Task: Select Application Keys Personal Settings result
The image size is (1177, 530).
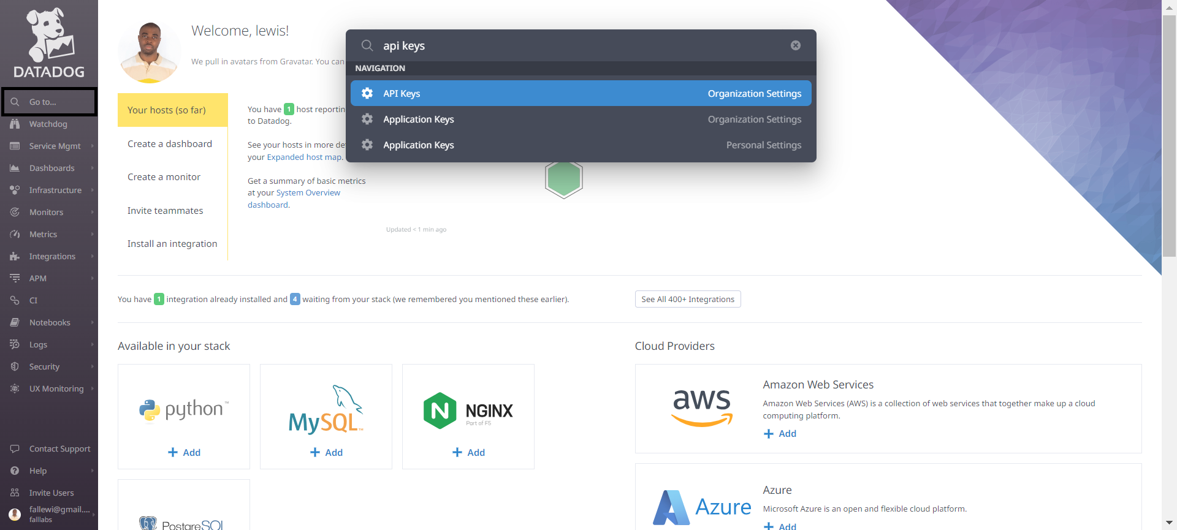Action: (x=581, y=145)
